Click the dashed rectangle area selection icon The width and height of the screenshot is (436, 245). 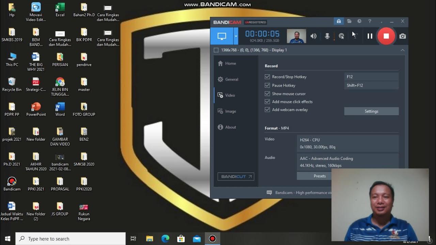(x=216, y=50)
